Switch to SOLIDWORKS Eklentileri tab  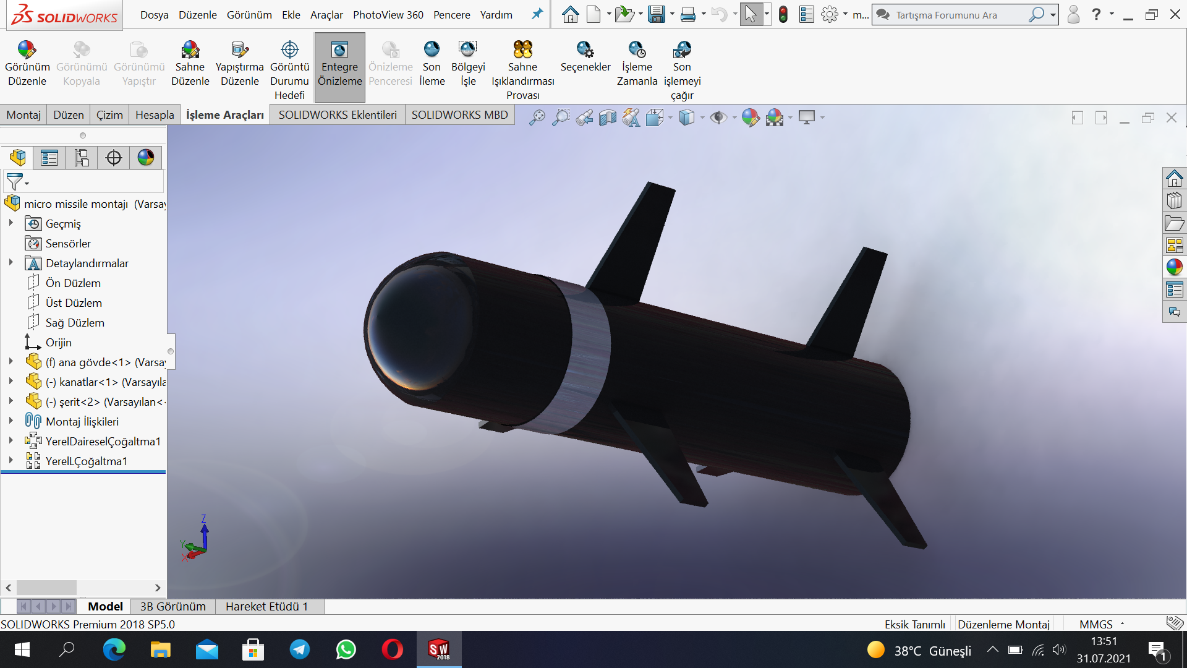[337, 115]
